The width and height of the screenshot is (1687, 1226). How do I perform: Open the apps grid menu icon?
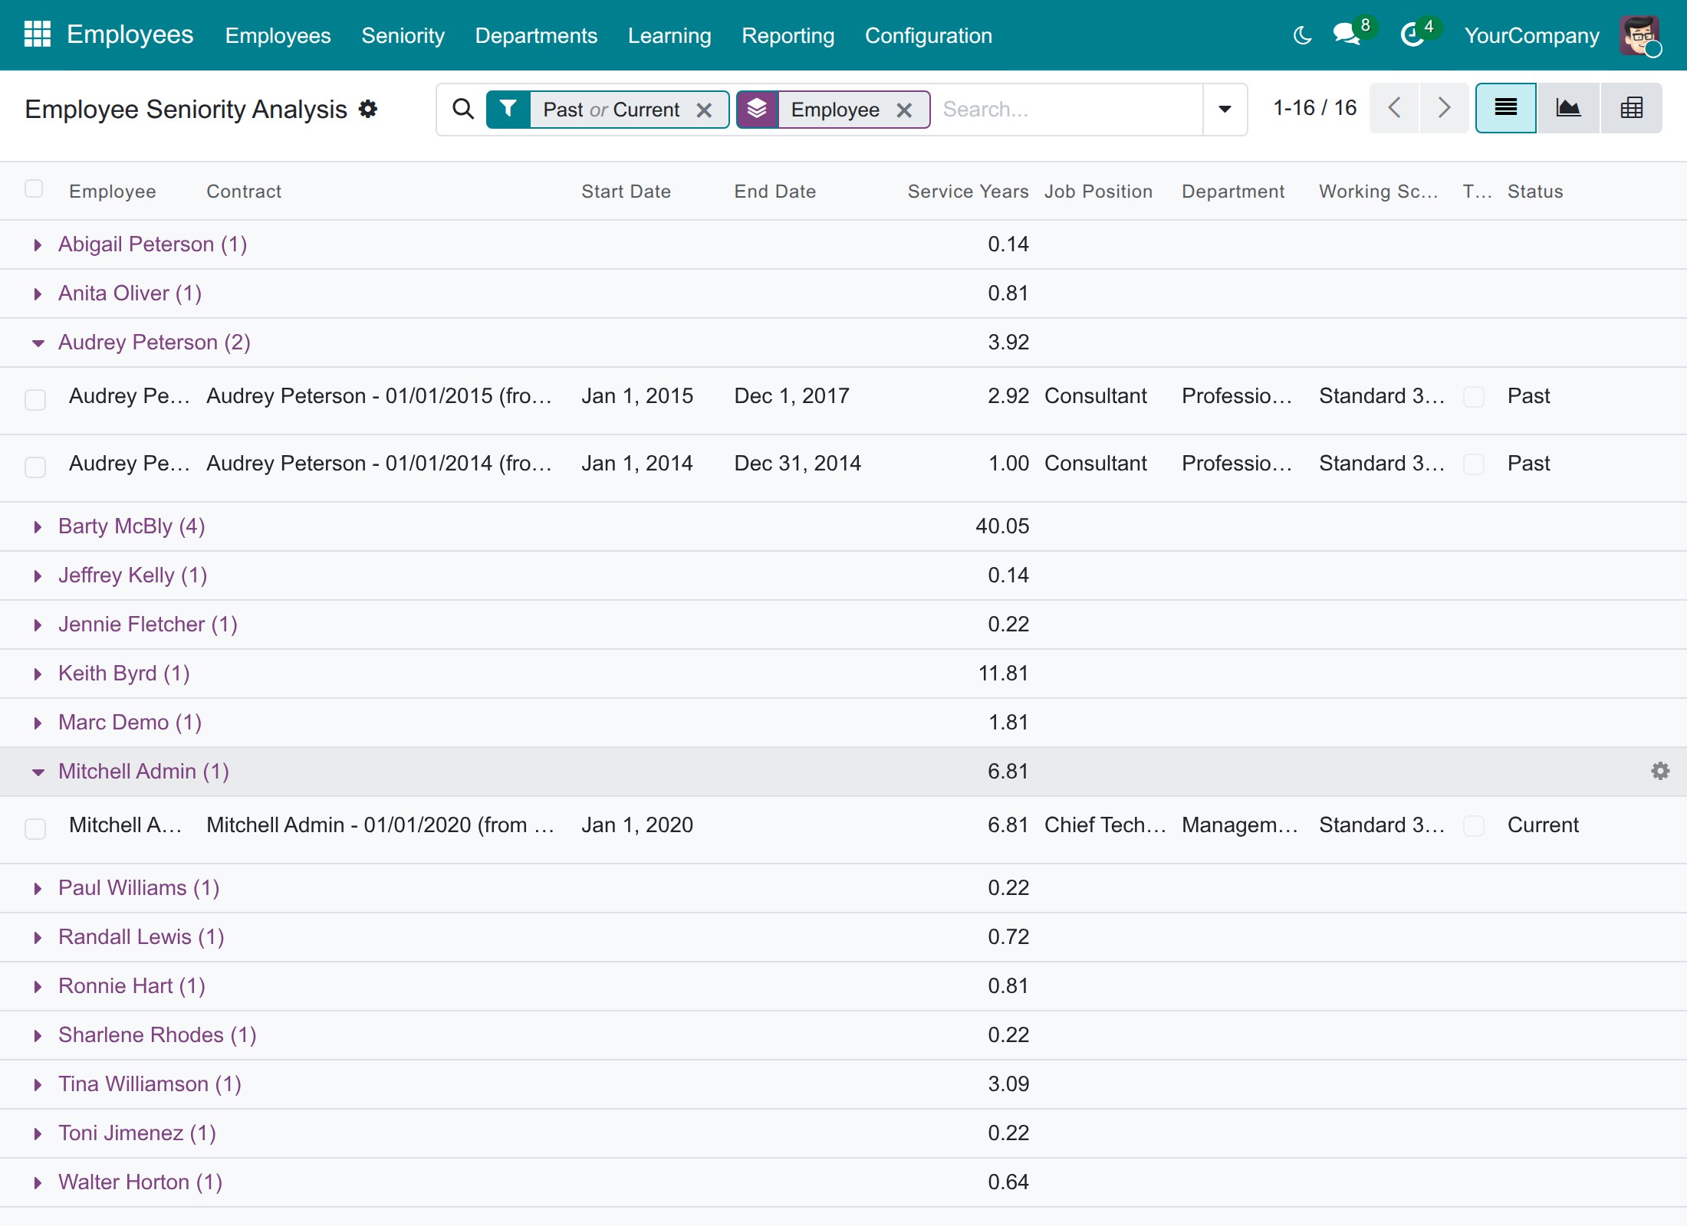click(37, 34)
